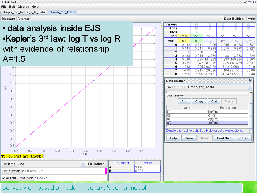
Task: Open Todd Timberlake's earlier model link
Action: [x=74, y=188]
